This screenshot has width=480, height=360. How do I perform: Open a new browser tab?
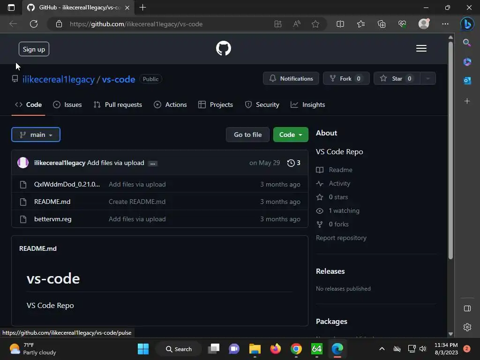click(x=142, y=7)
